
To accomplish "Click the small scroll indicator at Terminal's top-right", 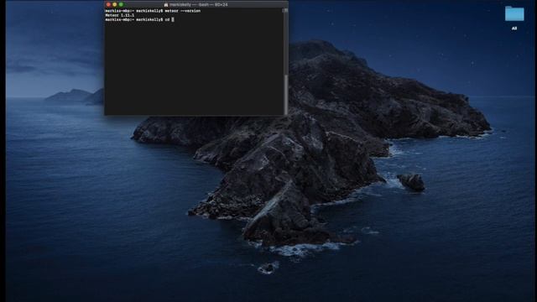I will (x=285, y=10).
